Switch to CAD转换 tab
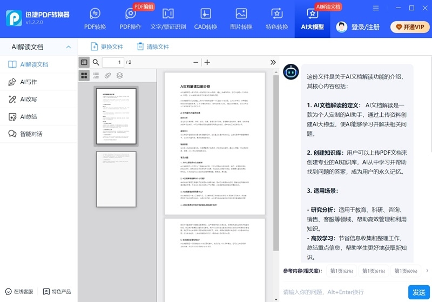Viewport: 432px width, 302px height. pos(206,19)
